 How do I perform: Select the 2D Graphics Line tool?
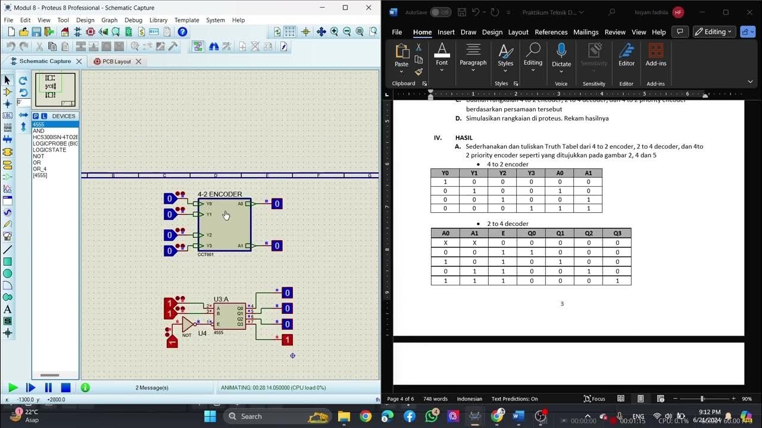coord(8,250)
